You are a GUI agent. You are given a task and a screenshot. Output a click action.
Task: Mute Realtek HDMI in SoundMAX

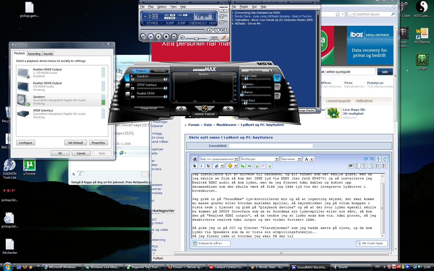click(133, 97)
